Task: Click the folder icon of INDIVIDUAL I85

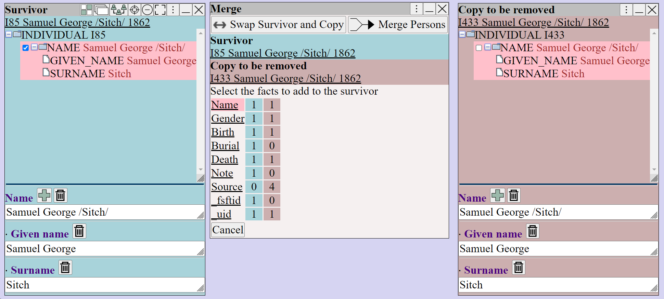Action: tap(17, 34)
